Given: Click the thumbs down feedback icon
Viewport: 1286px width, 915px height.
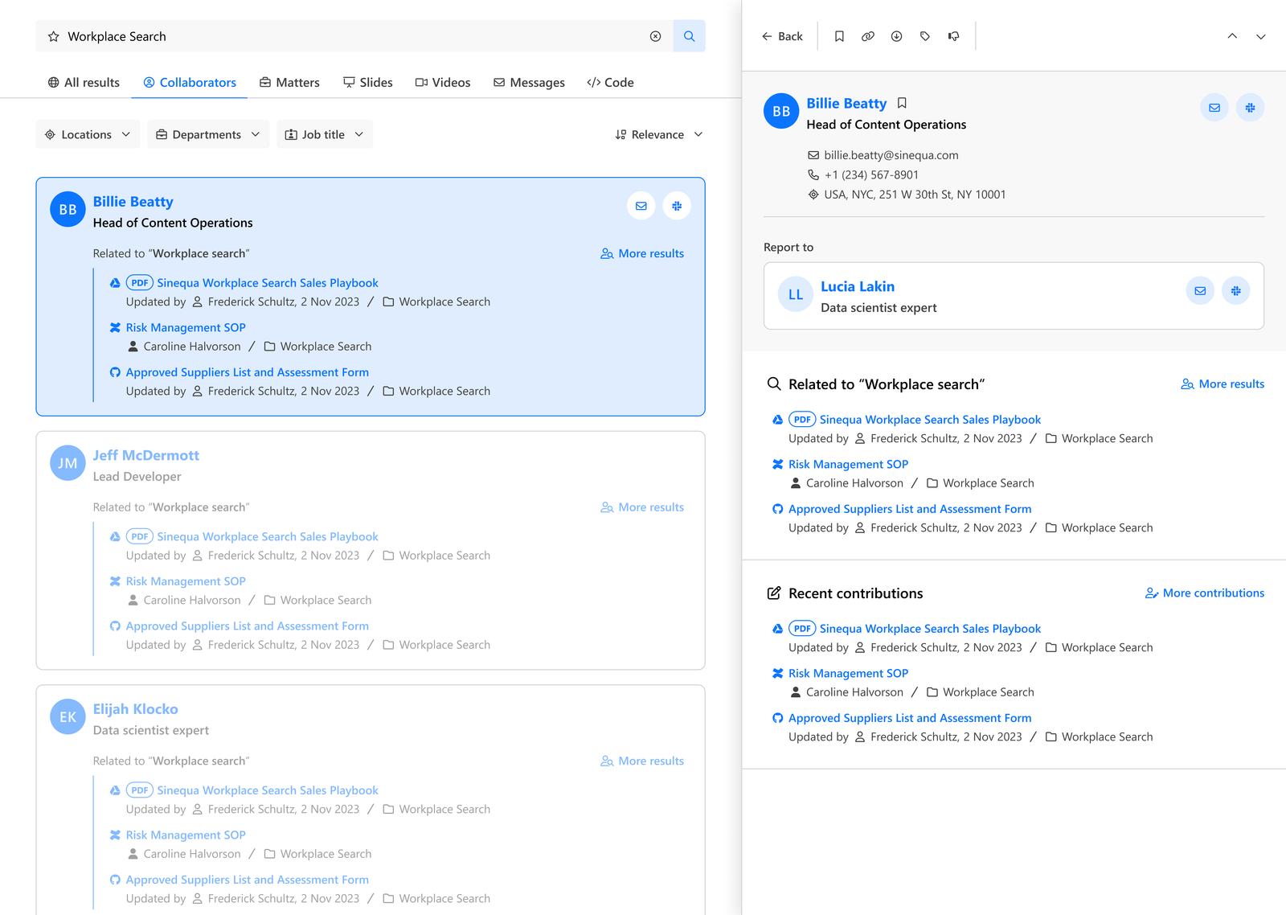Looking at the screenshot, I should 954,36.
